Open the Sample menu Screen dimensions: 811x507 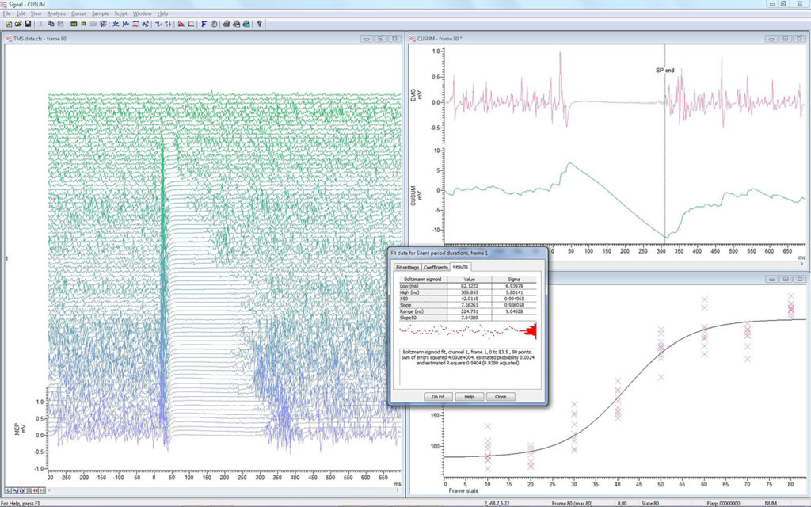(x=101, y=13)
